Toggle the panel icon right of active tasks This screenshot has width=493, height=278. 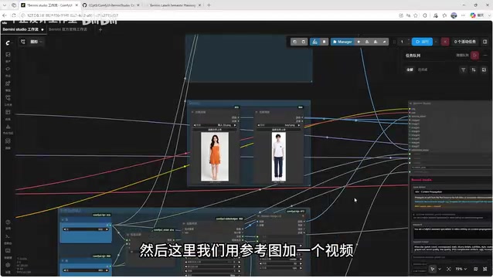click(x=484, y=42)
